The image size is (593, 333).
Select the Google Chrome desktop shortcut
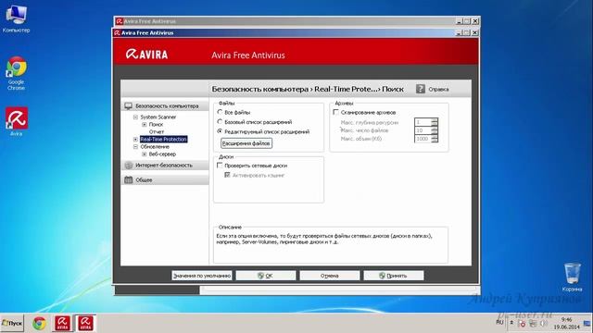(17, 73)
